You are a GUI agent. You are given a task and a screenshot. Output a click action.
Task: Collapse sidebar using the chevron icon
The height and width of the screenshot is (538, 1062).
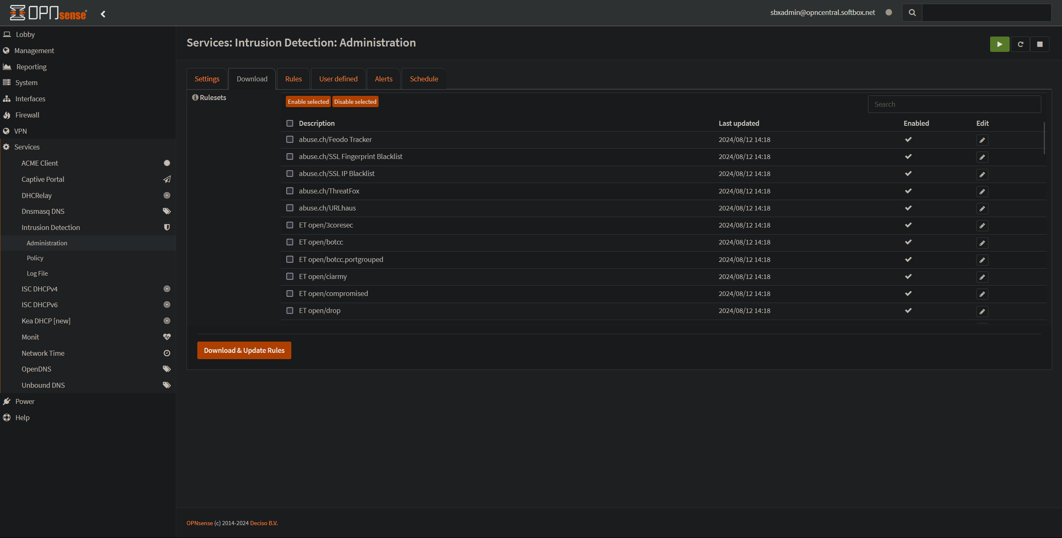tap(103, 14)
